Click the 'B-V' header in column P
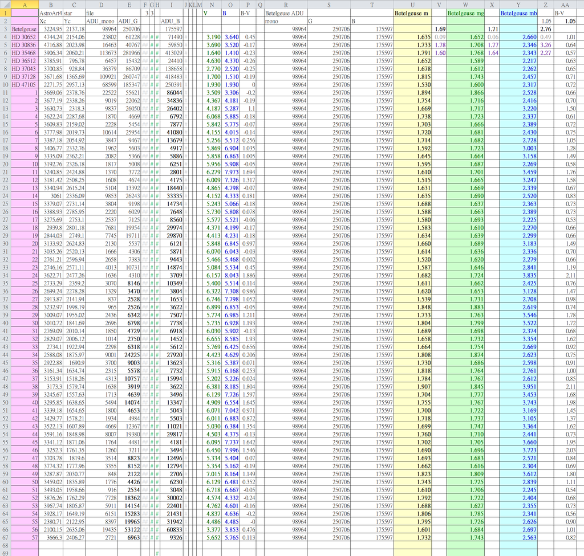 click(248, 13)
